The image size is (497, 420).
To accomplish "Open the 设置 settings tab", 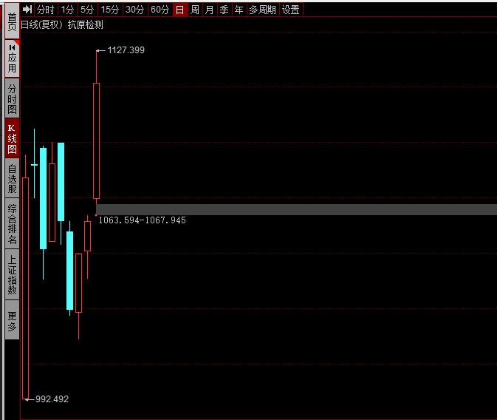I will point(291,10).
